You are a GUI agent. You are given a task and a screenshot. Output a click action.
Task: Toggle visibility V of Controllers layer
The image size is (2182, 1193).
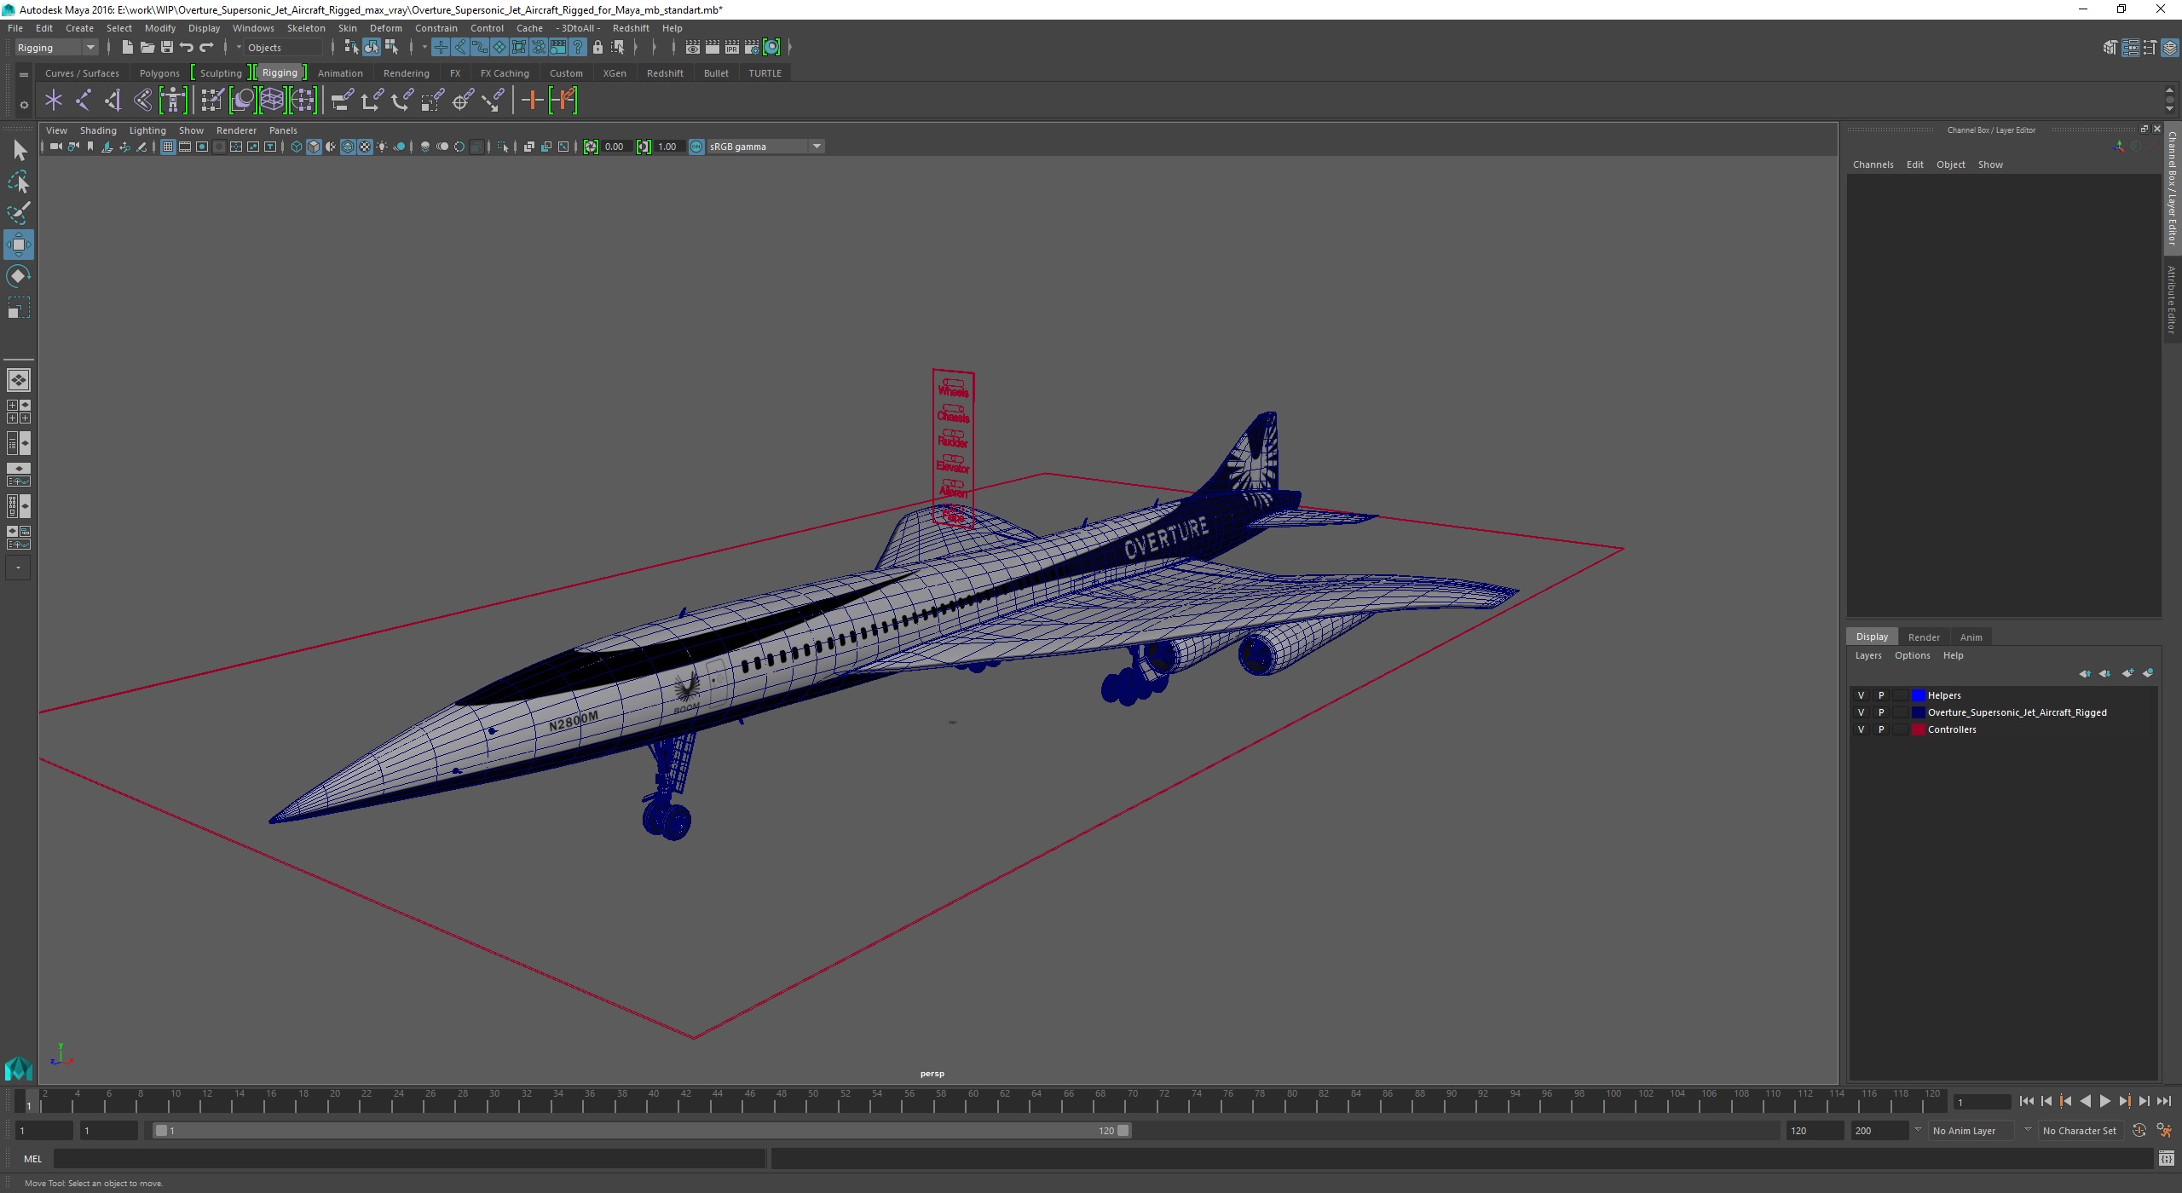[1861, 729]
